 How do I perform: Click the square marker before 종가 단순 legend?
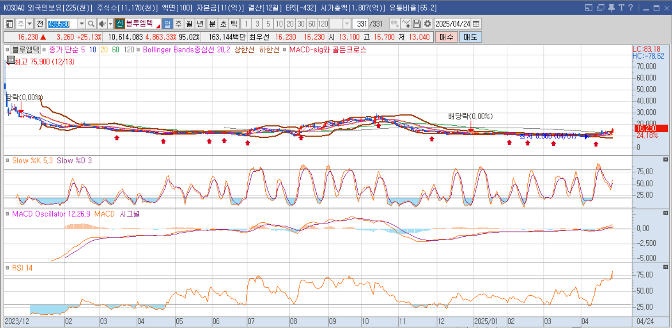point(44,50)
